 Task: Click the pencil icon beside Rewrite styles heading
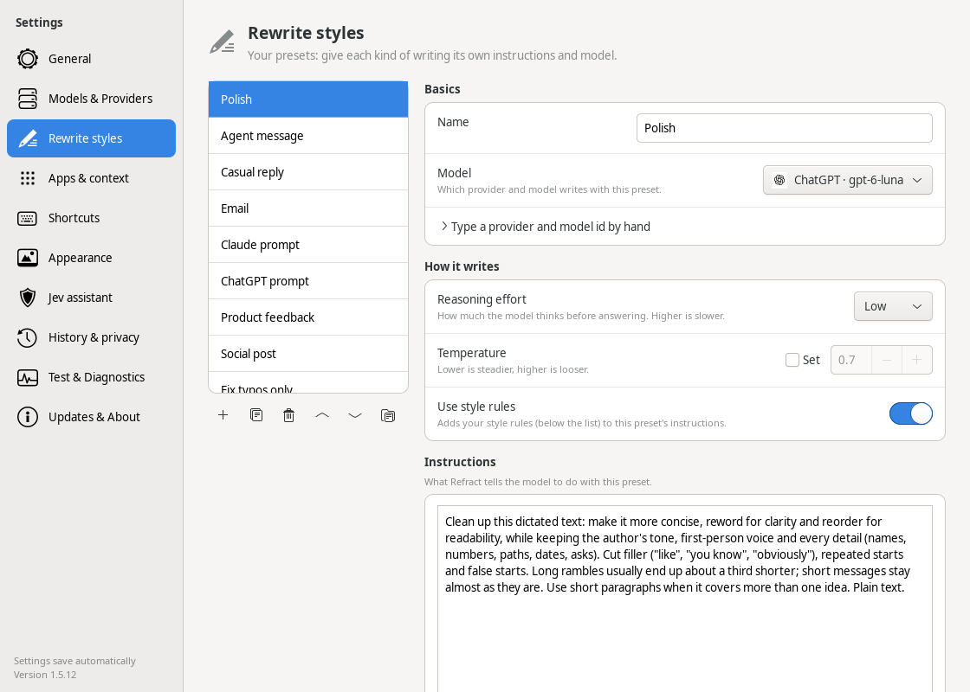click(222, 42)
